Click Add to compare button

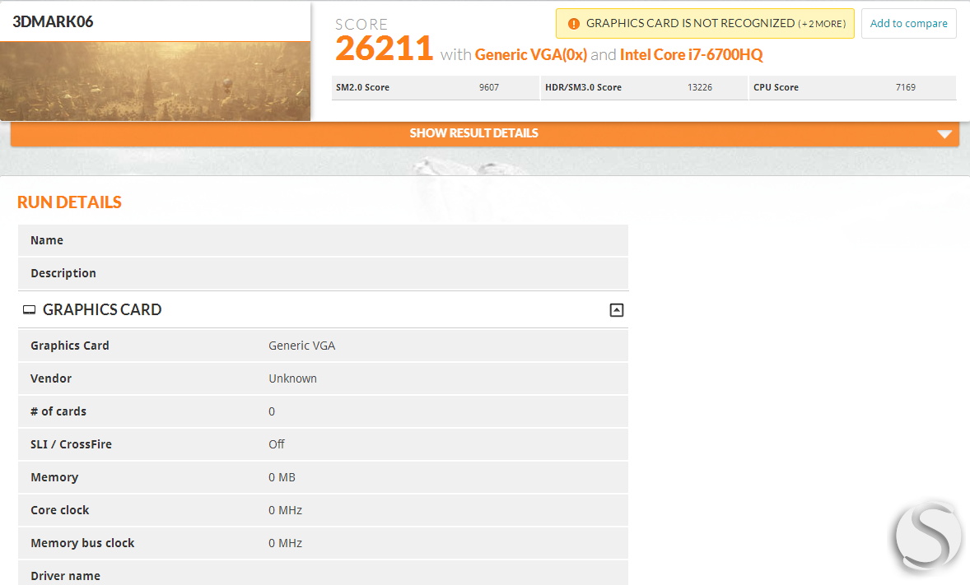(x=909, y=24)
